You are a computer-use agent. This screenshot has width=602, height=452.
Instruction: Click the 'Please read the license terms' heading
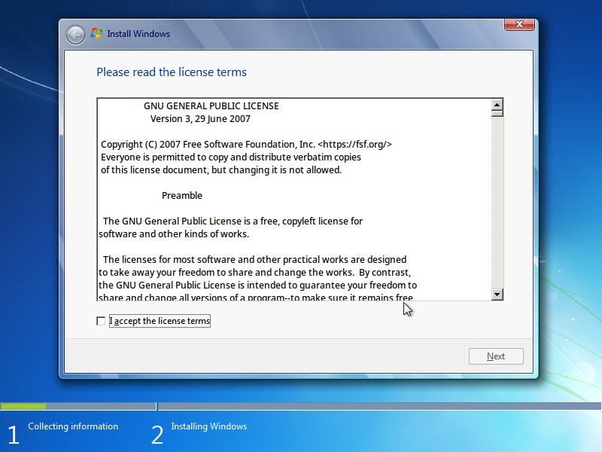(172, 72)
